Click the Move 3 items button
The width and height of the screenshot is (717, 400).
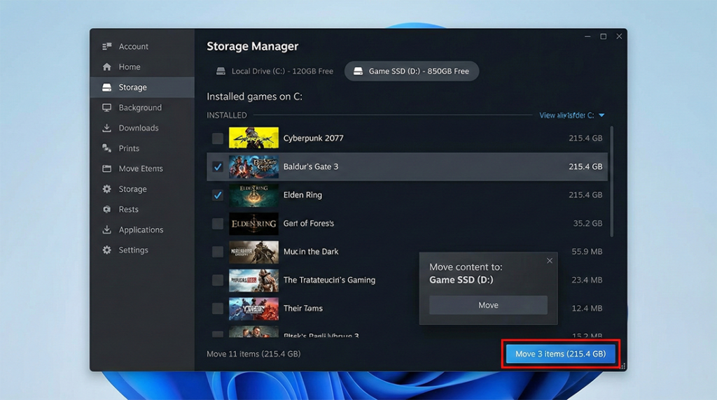tap(560, 354)
